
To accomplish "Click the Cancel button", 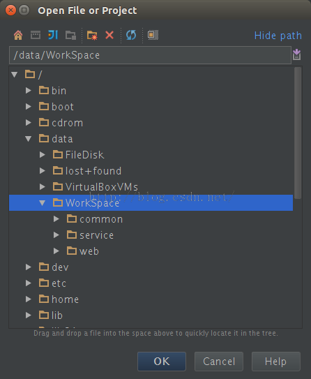I will tap(219, 362).
